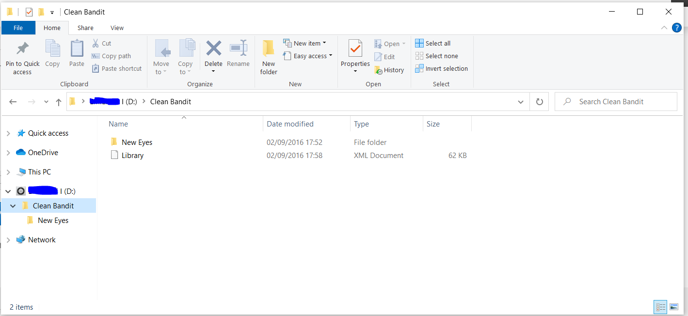The image size is (688, 316).
Task: Select the New Eyes folder in file list
Action: click(x=137, y=142)
